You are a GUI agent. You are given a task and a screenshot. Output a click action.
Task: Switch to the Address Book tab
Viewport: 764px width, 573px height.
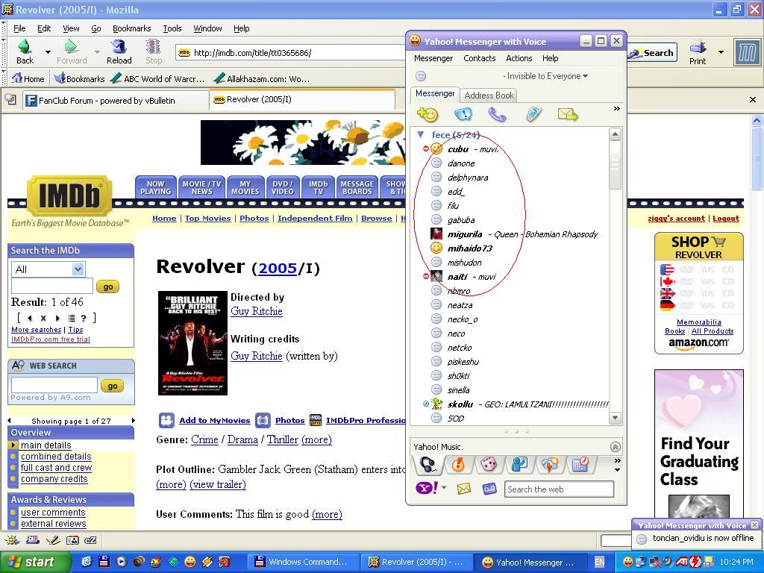click(489, 95)
